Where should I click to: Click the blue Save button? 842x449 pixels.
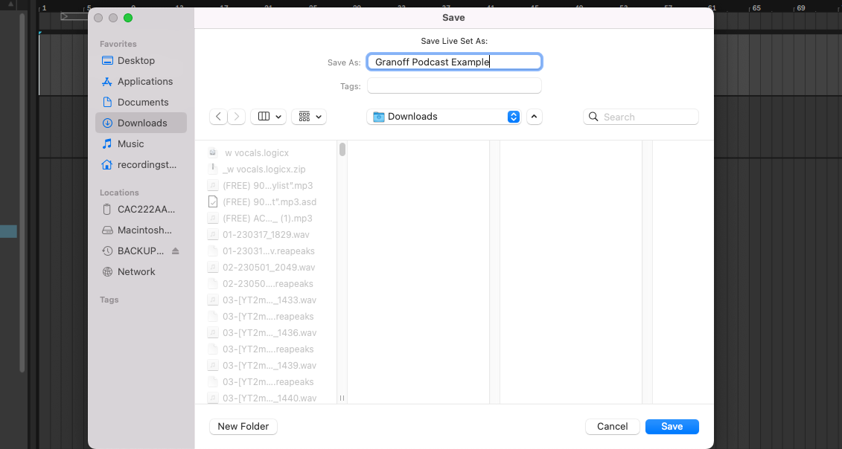[672, 427]
